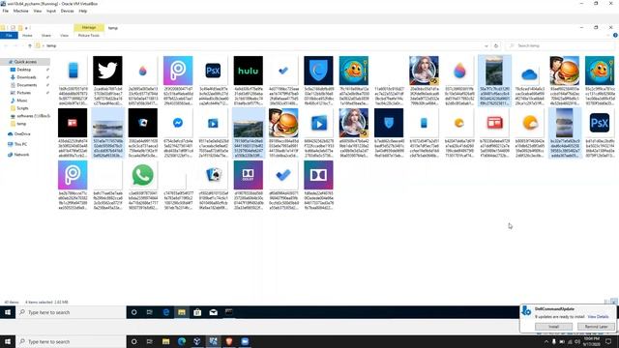Open Mail app in VM taskbar
The width and height of the screenshot is (619, 348).
click(x=213, y=312)
